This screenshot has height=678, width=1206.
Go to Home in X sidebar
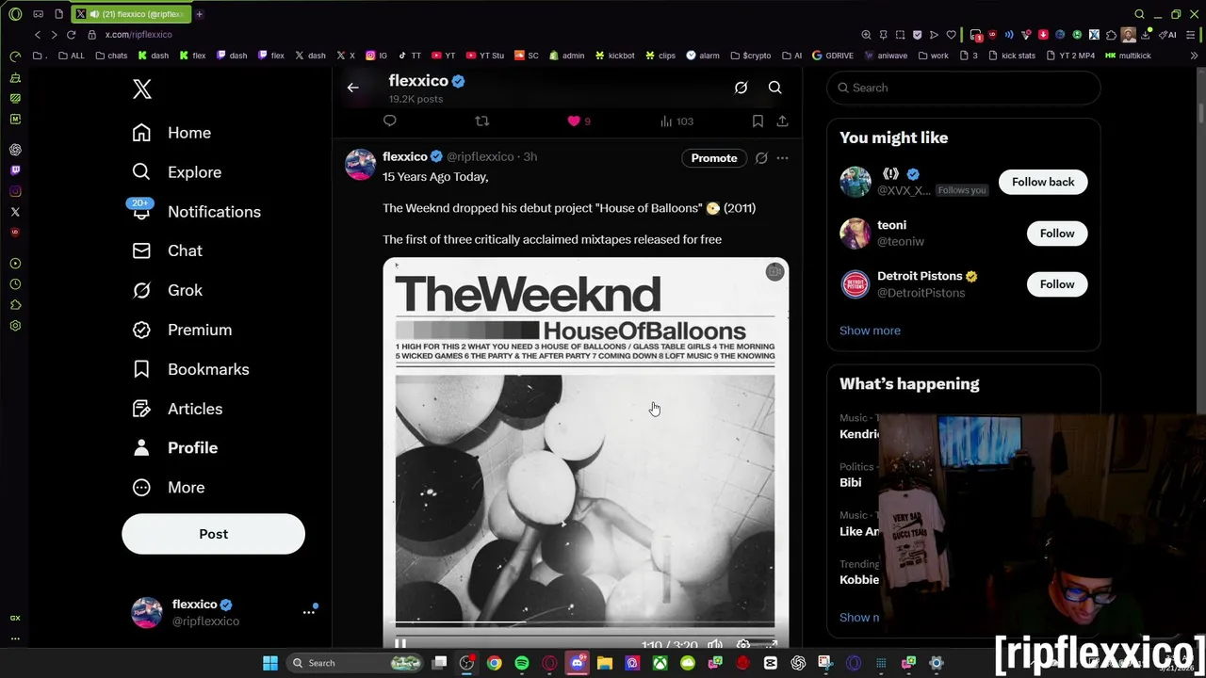tap(171, 133)
